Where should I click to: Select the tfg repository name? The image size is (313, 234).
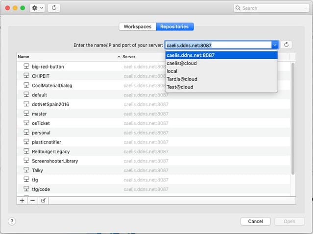35,180
